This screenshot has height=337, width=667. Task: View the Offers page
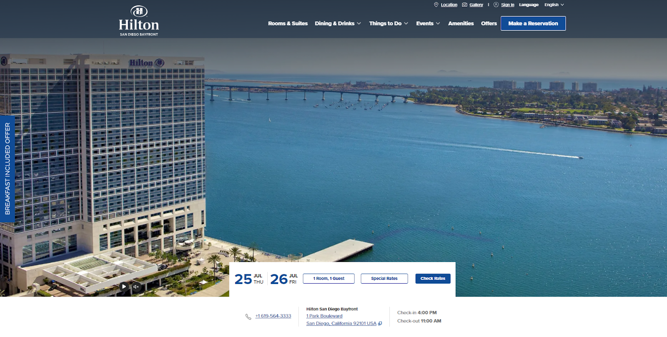[x=489, y=23]
